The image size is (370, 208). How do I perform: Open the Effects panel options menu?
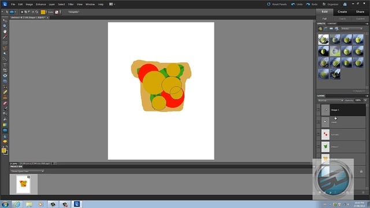367,24
